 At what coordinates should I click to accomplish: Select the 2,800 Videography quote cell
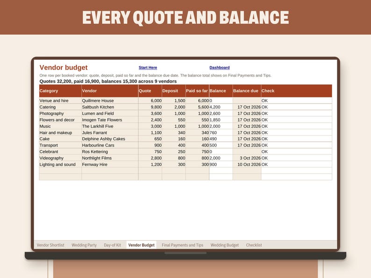(150, 158)
